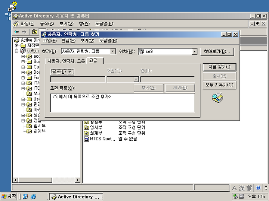Viewport: 269px width, 201px height.
Task: Click the 회계부 OU icon in list pane
Action: (86, 133)
